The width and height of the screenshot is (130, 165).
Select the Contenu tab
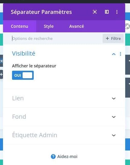(x=20, y=26)
